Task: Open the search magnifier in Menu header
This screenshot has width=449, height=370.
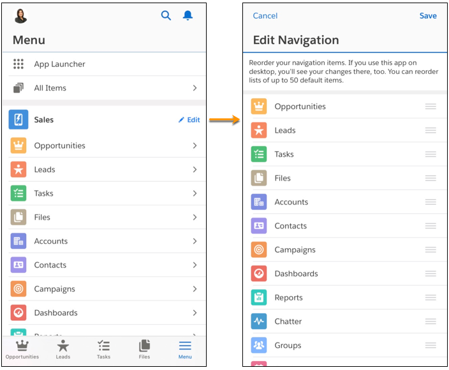Action: 166,15
